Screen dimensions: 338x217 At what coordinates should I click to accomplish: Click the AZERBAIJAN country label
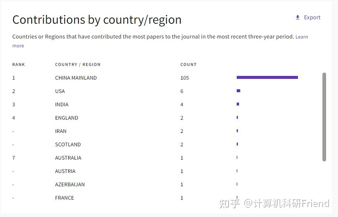(70, 184)
